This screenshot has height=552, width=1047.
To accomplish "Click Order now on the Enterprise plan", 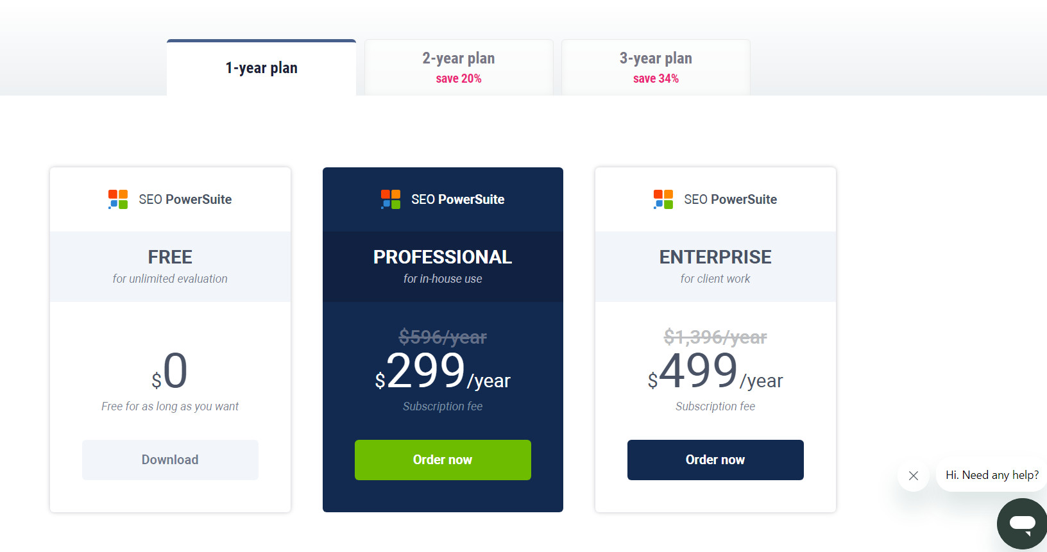I will coord(715,460).
